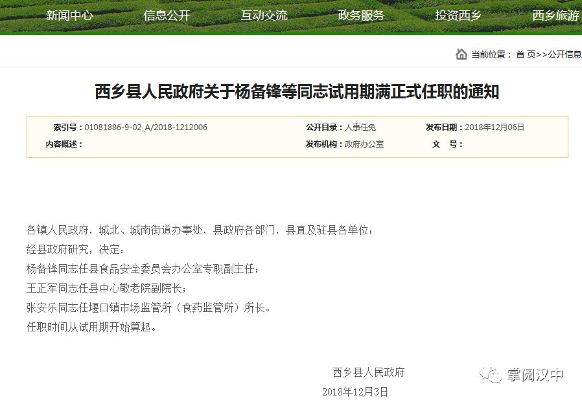Viewport: 582px width, 400px height.
Task: Click the line appointing 杨备锋
Action: pos(143,269)
